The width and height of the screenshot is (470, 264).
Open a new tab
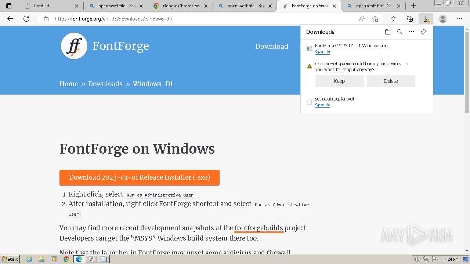(x=413, y=5)
